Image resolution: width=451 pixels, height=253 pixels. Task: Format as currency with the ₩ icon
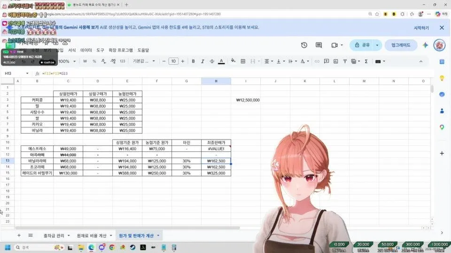[x=85, y=61]
